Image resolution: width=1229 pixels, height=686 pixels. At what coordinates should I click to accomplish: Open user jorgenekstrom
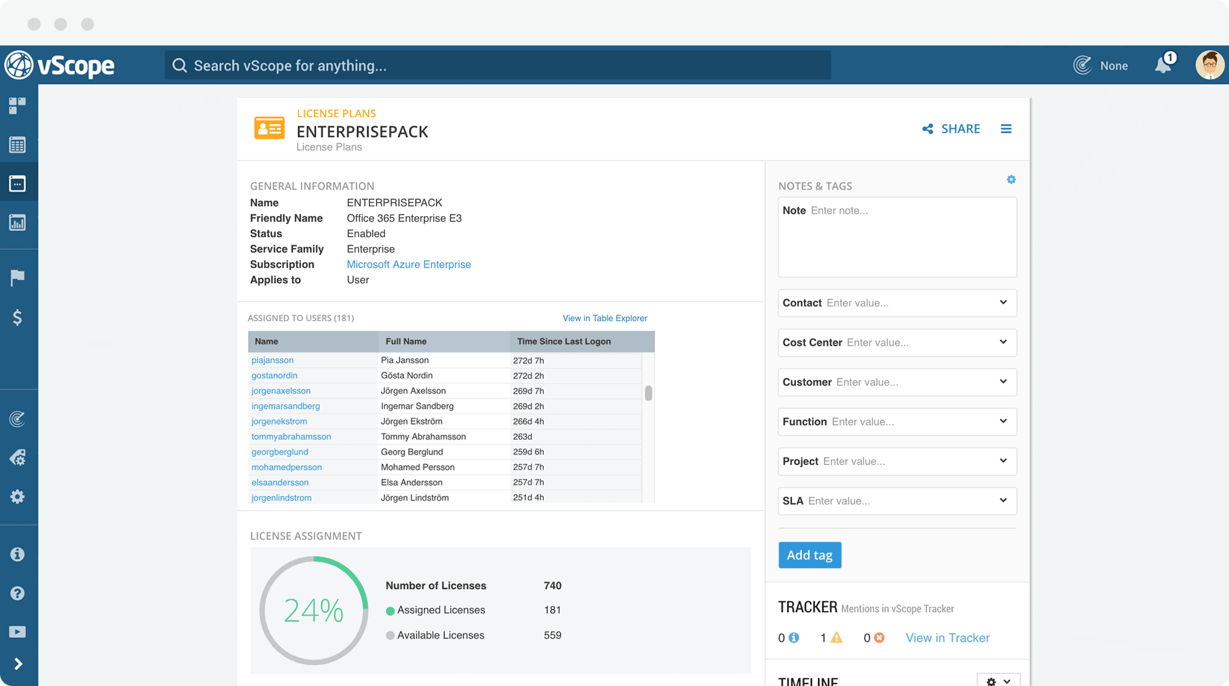pyautogui.click(x=279, y=421)
